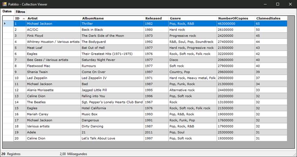Click the Genre column header
This screenshot has width=297, height=157.
pyautogui.click(x=192, y=18)
